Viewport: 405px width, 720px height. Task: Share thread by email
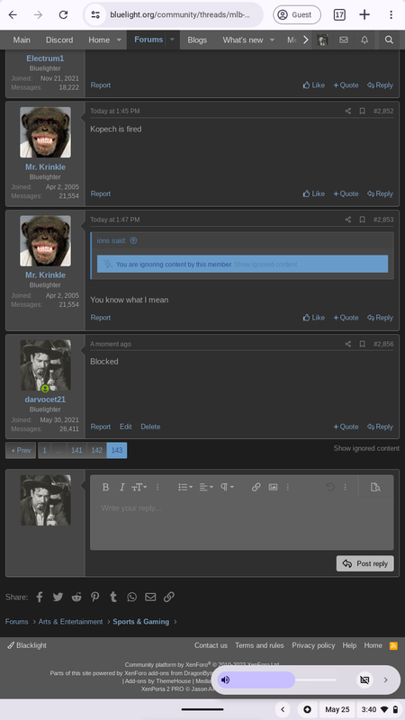150,597
